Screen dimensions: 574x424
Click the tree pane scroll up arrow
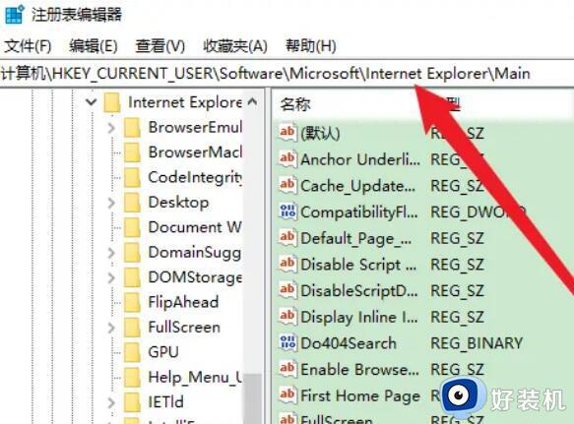253,102
